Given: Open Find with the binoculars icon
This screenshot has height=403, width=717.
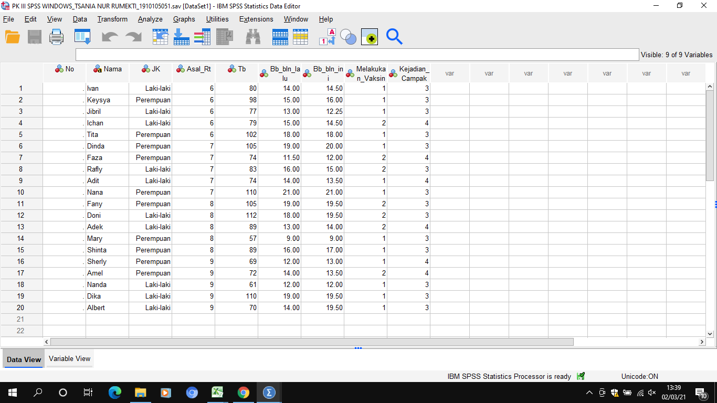Looking at the screenshot, I should click(x=254, y=37).
